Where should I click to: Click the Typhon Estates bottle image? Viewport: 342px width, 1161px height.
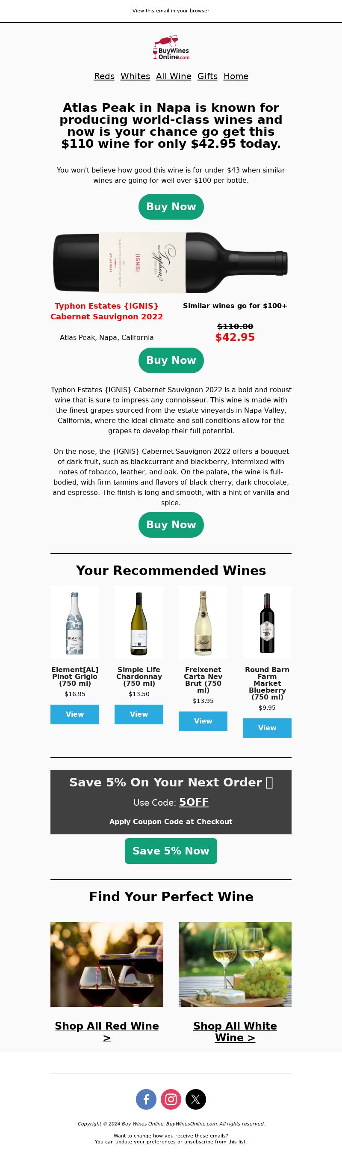point(171,263)
